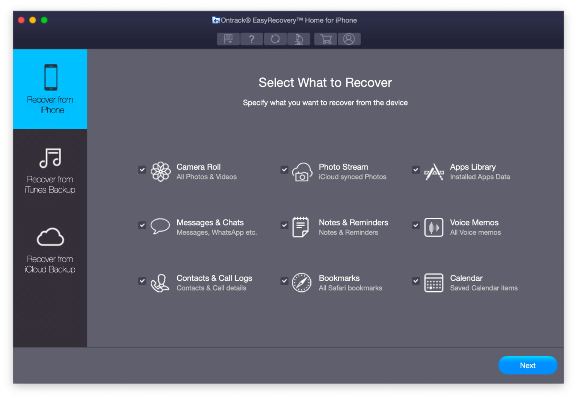The height and width of the screenshot is (399, 577).
Task: Click the Ontrack logo in the title bar
Action: click(216, 20)
